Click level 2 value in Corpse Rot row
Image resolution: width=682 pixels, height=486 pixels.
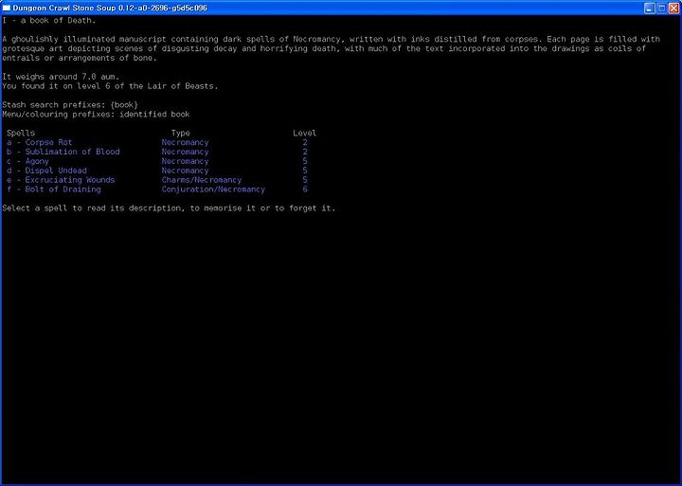click(305, 142)
